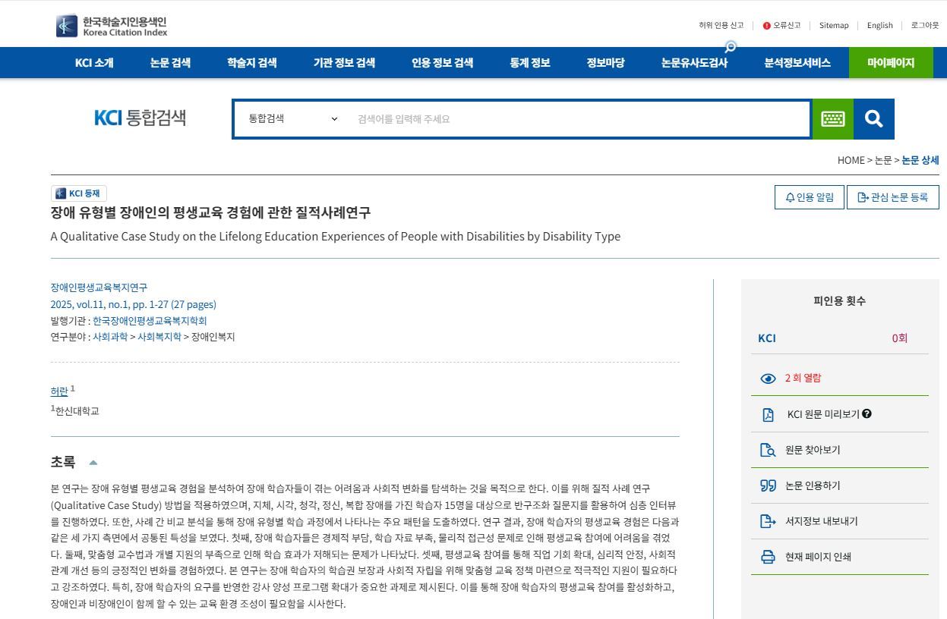
Task: Click the KCI 통합검색 heading logo
Action: 140,118
